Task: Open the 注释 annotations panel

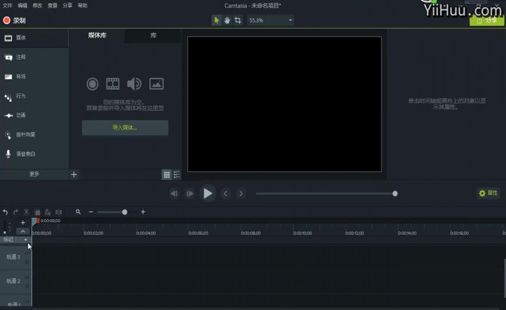Action: pyautogui.click(x=34, y=57)
